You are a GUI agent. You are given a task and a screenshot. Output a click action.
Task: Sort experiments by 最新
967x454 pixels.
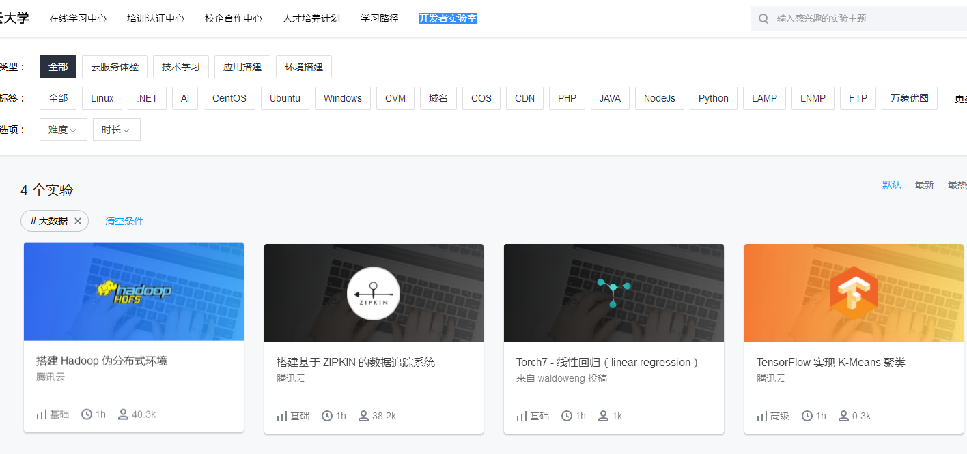pos(925,185)
